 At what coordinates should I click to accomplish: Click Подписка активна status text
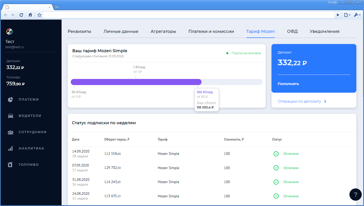tap(246, 53)
